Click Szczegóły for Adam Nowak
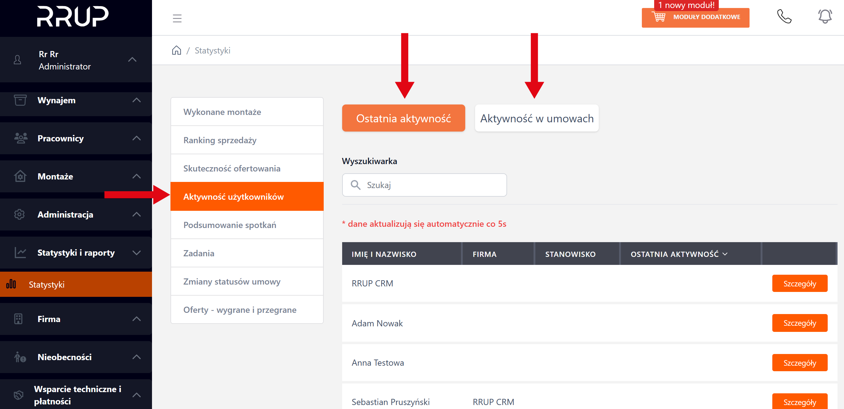Viewport: 844px width, 409px height. (x=799, y=323)
